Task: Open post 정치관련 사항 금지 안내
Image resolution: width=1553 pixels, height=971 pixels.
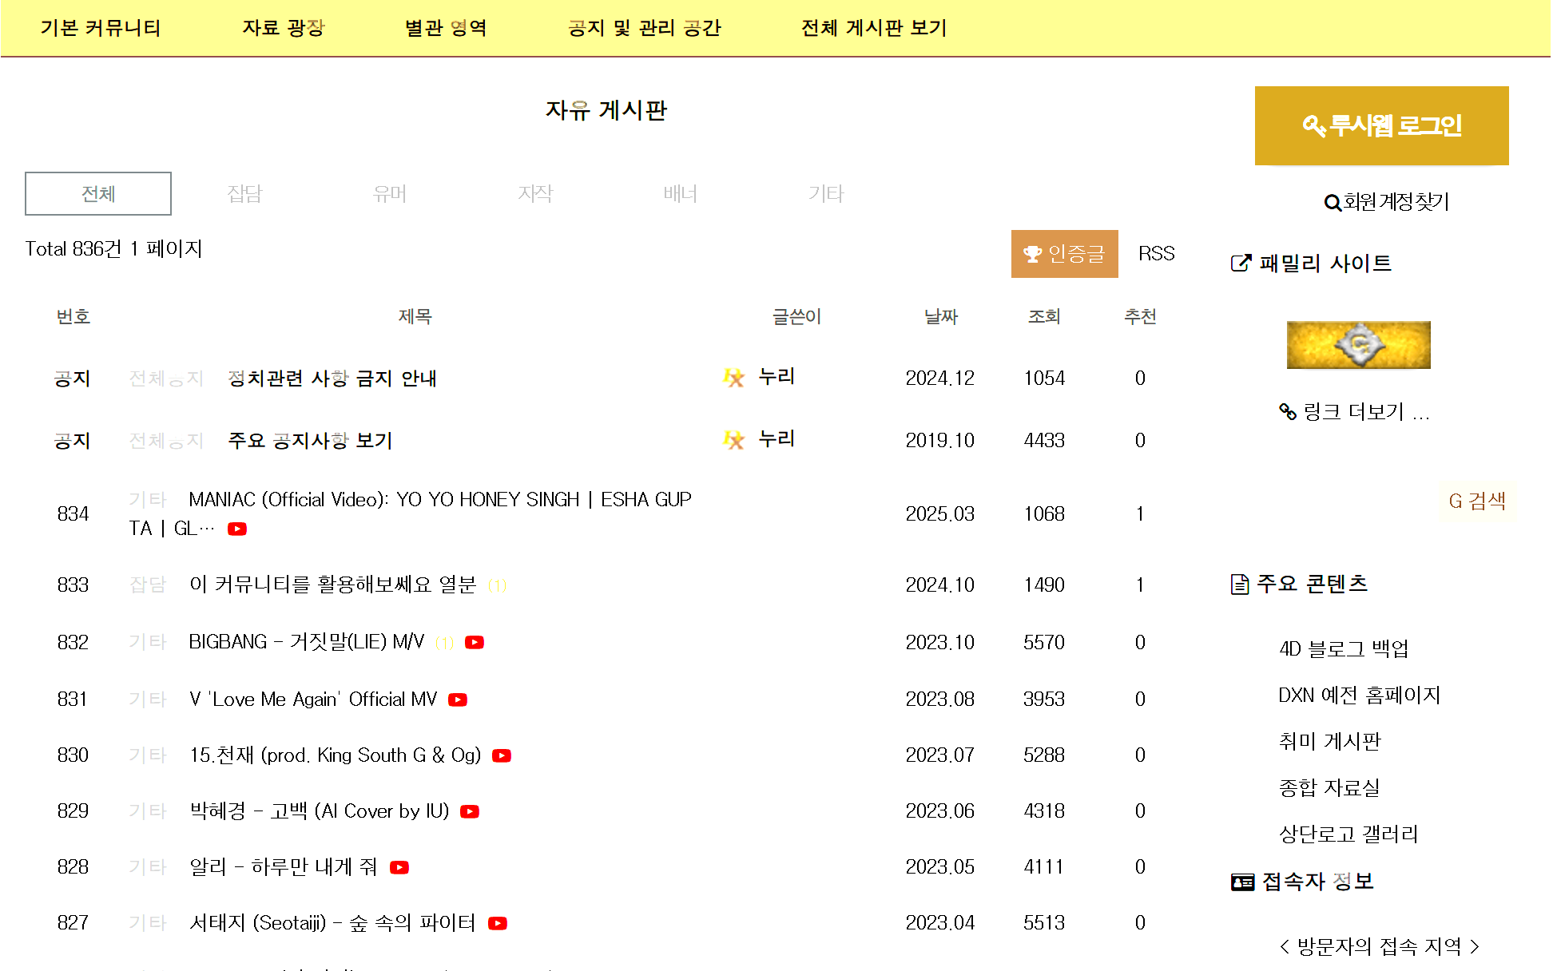Action: [x=332, y=378]
